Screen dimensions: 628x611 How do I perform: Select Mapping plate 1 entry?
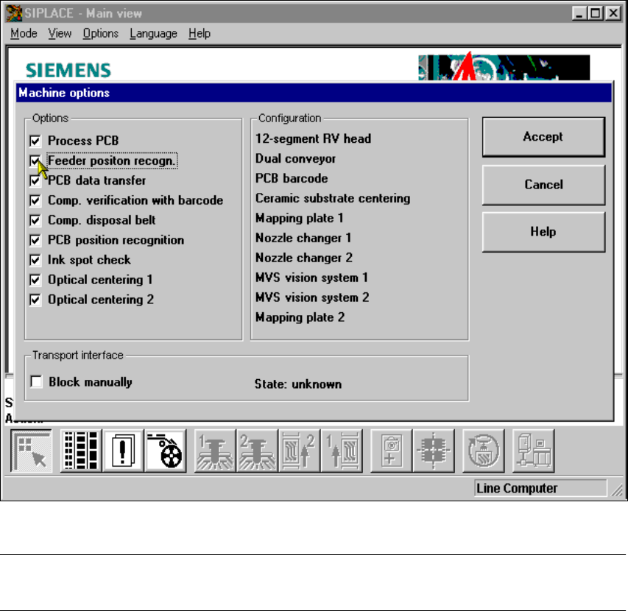coord(299,218)
